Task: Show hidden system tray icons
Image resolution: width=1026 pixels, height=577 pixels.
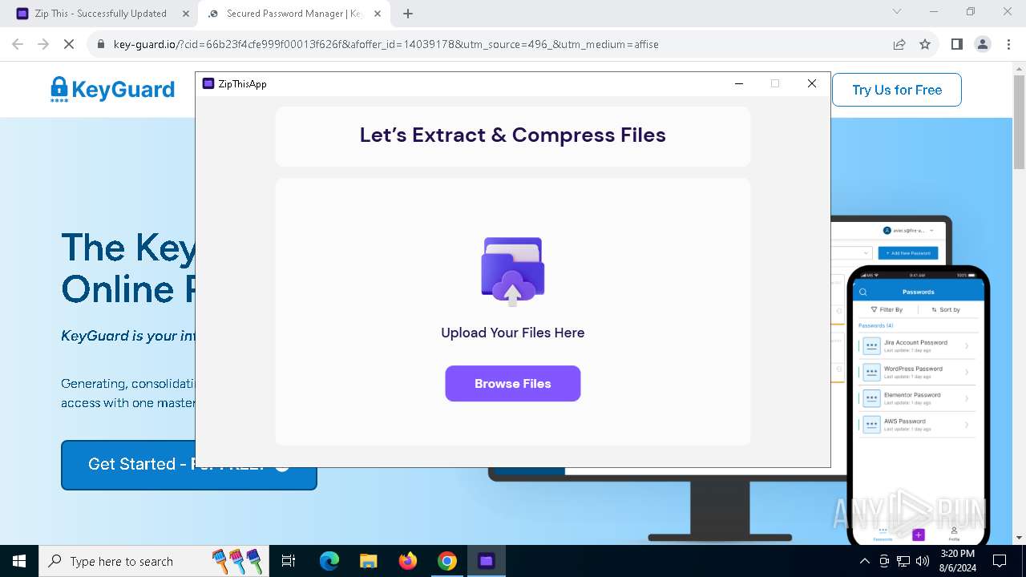Action: 865,561
